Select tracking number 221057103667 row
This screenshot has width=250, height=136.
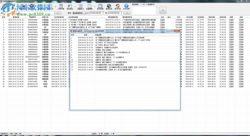(32, 81)
